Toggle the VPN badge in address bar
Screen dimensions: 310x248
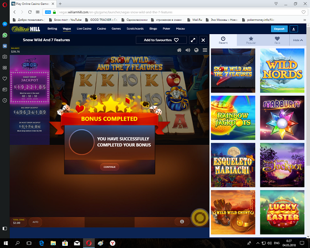[x=48, y=12]
